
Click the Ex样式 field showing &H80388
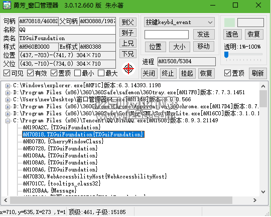point(97,47)
